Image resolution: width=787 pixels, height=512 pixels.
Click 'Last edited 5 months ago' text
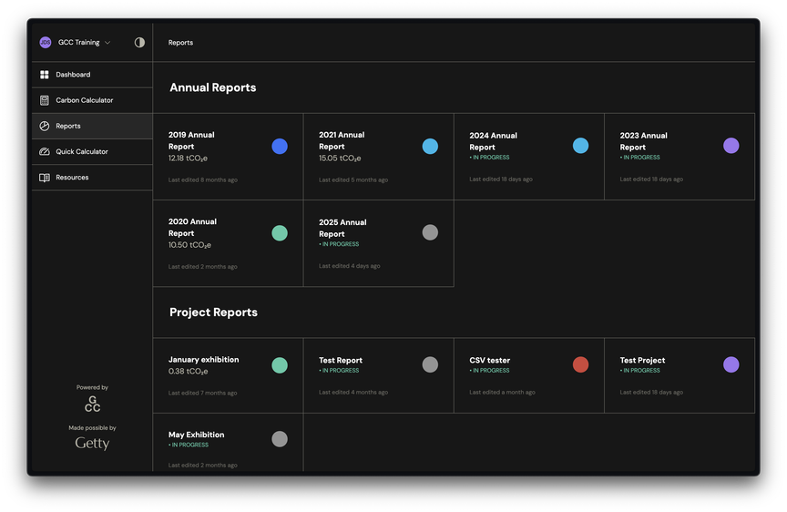pyautogui.click(x=353, y=179)
